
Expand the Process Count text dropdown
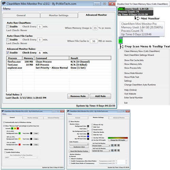(101, 146)
